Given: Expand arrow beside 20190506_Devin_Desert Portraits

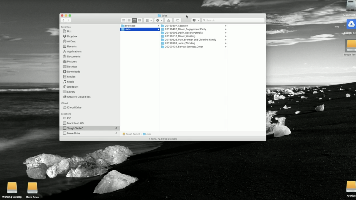Looking at the screenshot, I should click(226, 33).
